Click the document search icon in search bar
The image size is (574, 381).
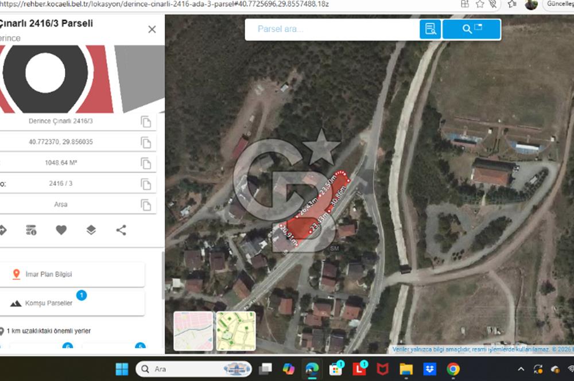[x=430, y=29]
